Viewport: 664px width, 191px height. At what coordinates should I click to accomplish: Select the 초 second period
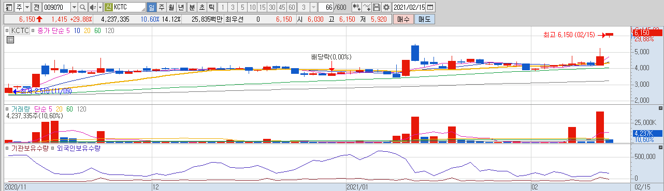(201, 7)
